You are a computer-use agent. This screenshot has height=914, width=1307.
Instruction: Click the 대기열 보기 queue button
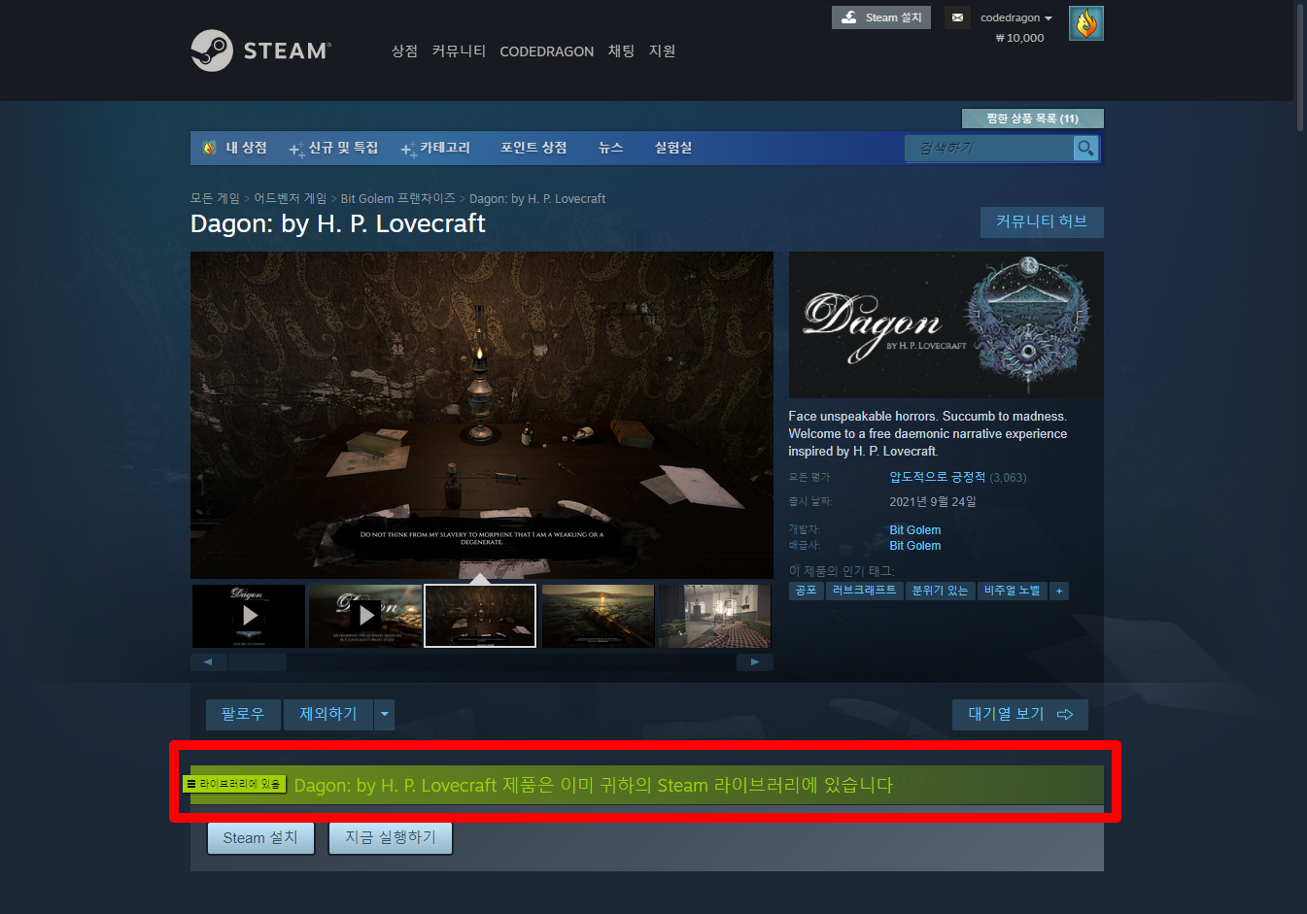tap(1020, 714)
